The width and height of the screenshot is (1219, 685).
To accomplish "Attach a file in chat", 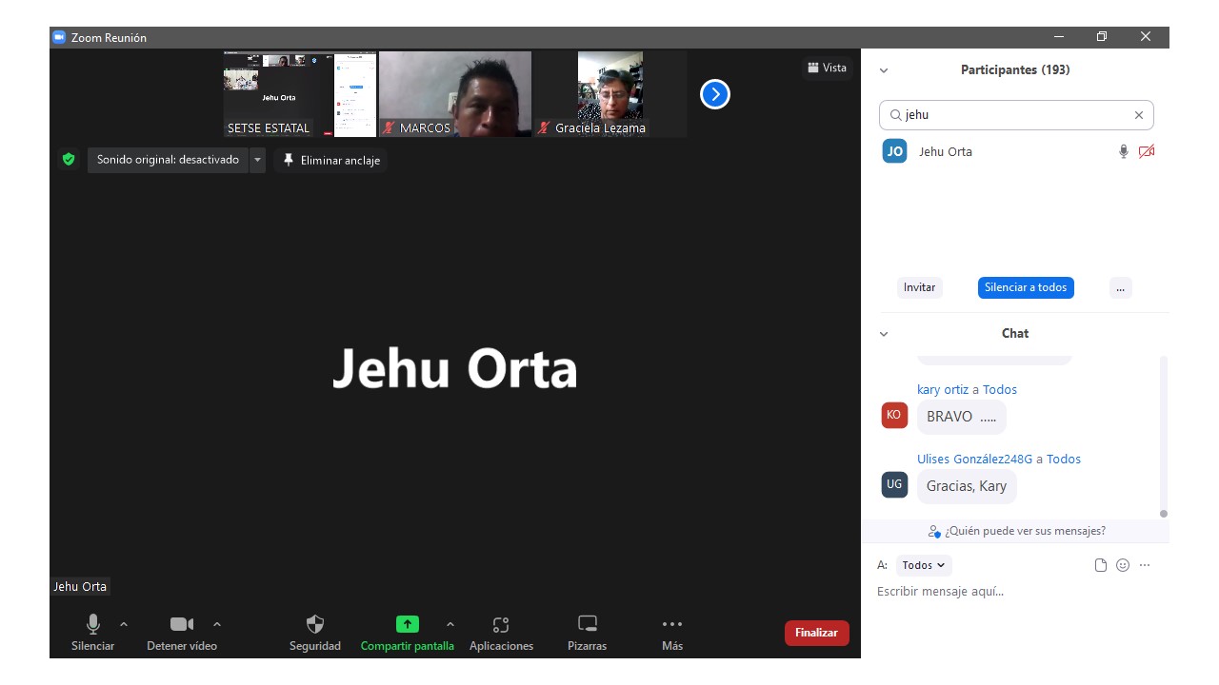I will [1101, 565].
